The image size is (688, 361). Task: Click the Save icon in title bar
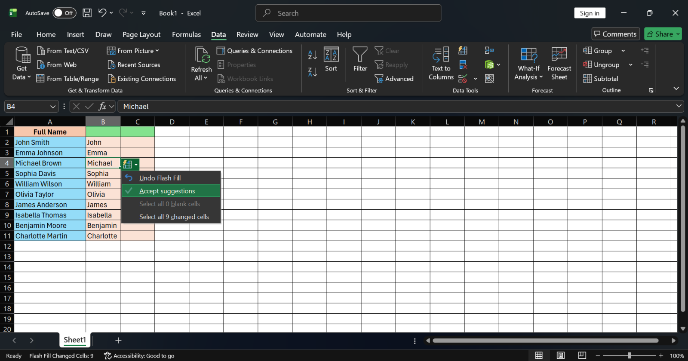click(87, 13)
